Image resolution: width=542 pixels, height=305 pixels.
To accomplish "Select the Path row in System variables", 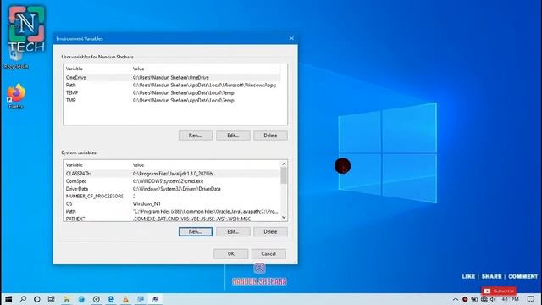I will point(173,211).
